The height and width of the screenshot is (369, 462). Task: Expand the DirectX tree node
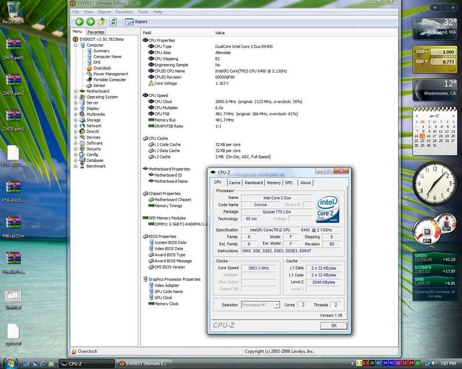pyautogui.click(x=76, y=131)
